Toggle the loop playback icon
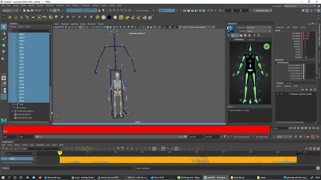Screen dimensions: 321x180 tap(296, 137)
